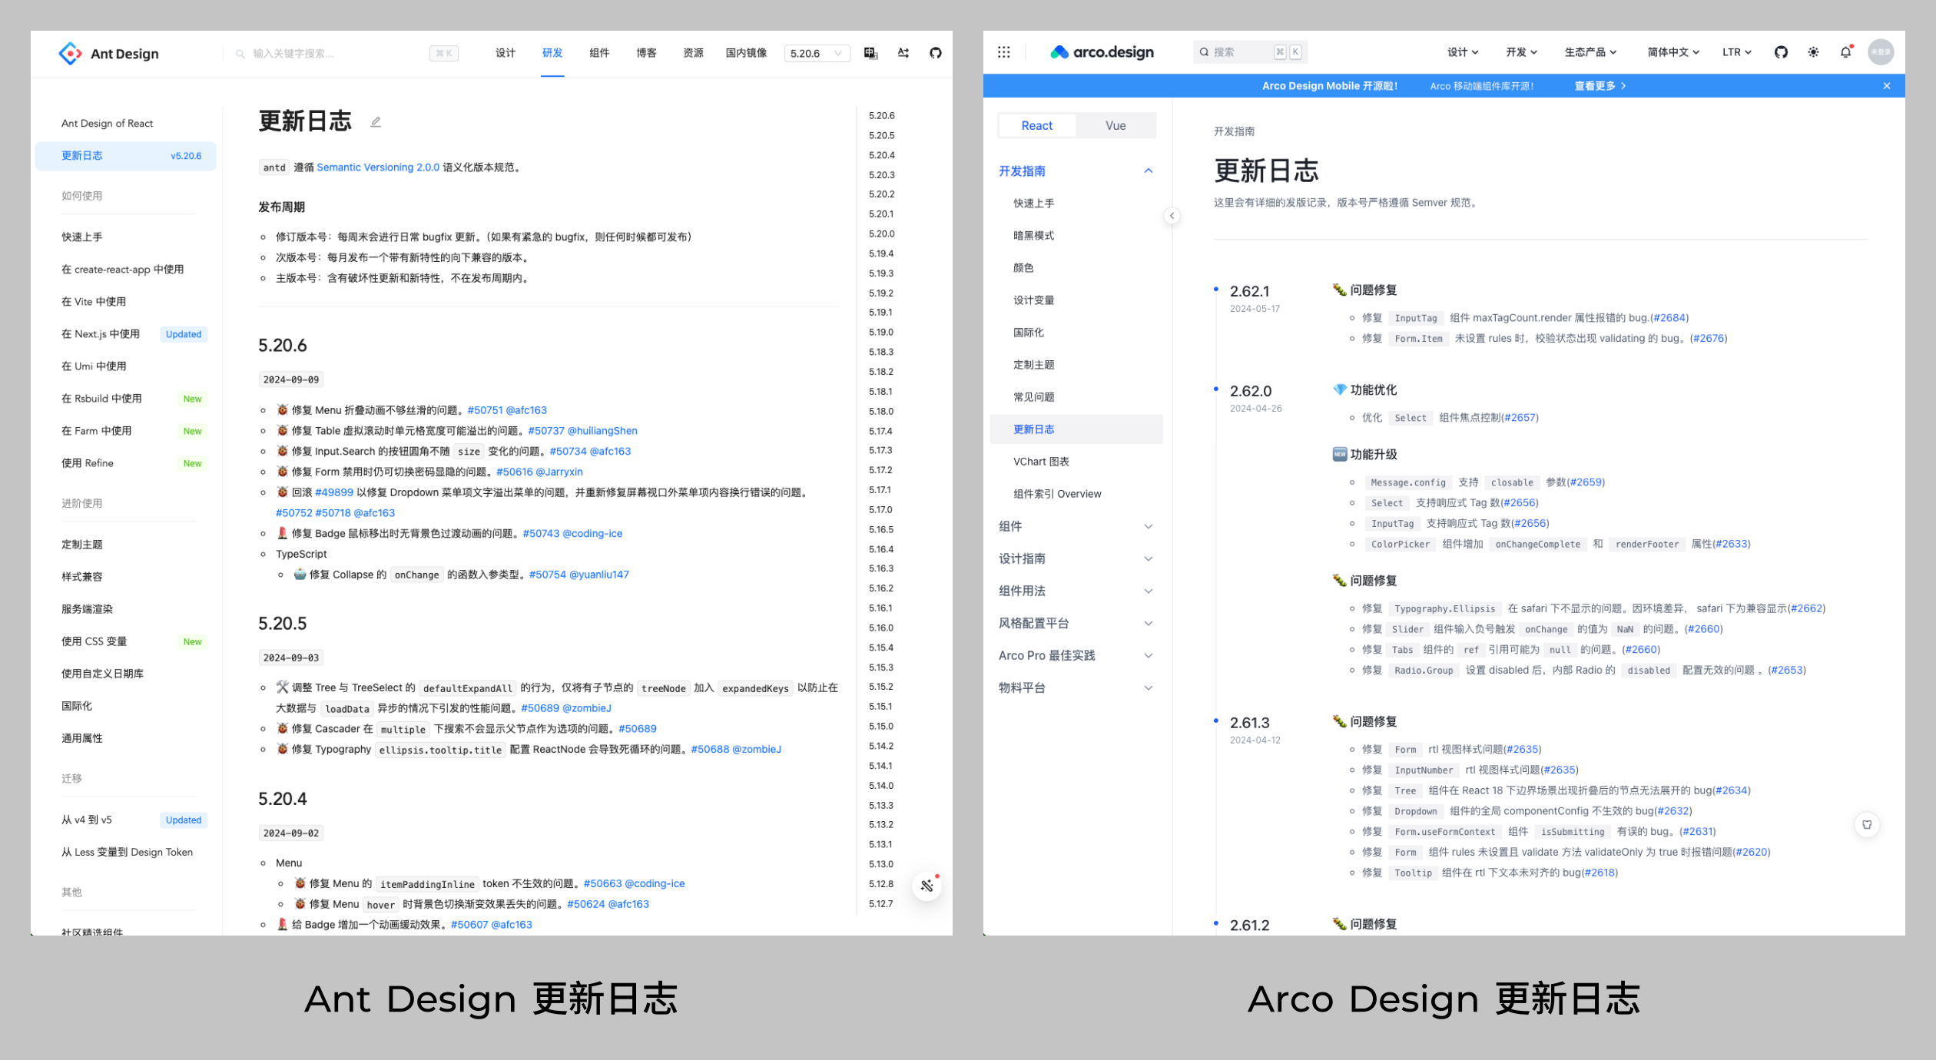Switch Arco docs to React tab
Viewport: 1936px width, 1060px height.
(1036, 126)
